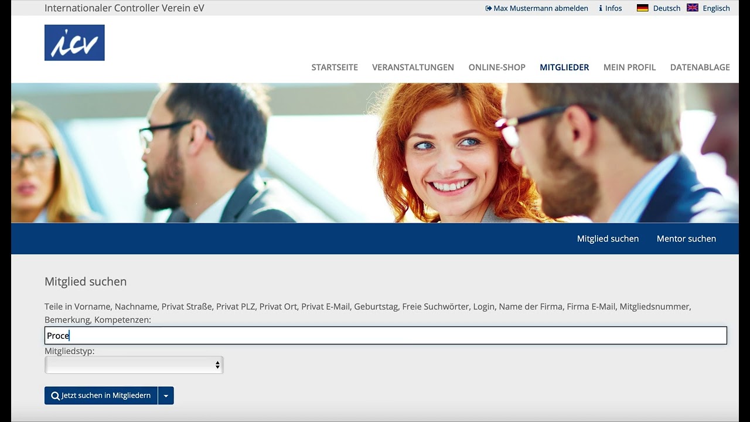Go to the Veranstaltungen menu
The height and width of the screenshot is (422, 750).
click(413, 67)
